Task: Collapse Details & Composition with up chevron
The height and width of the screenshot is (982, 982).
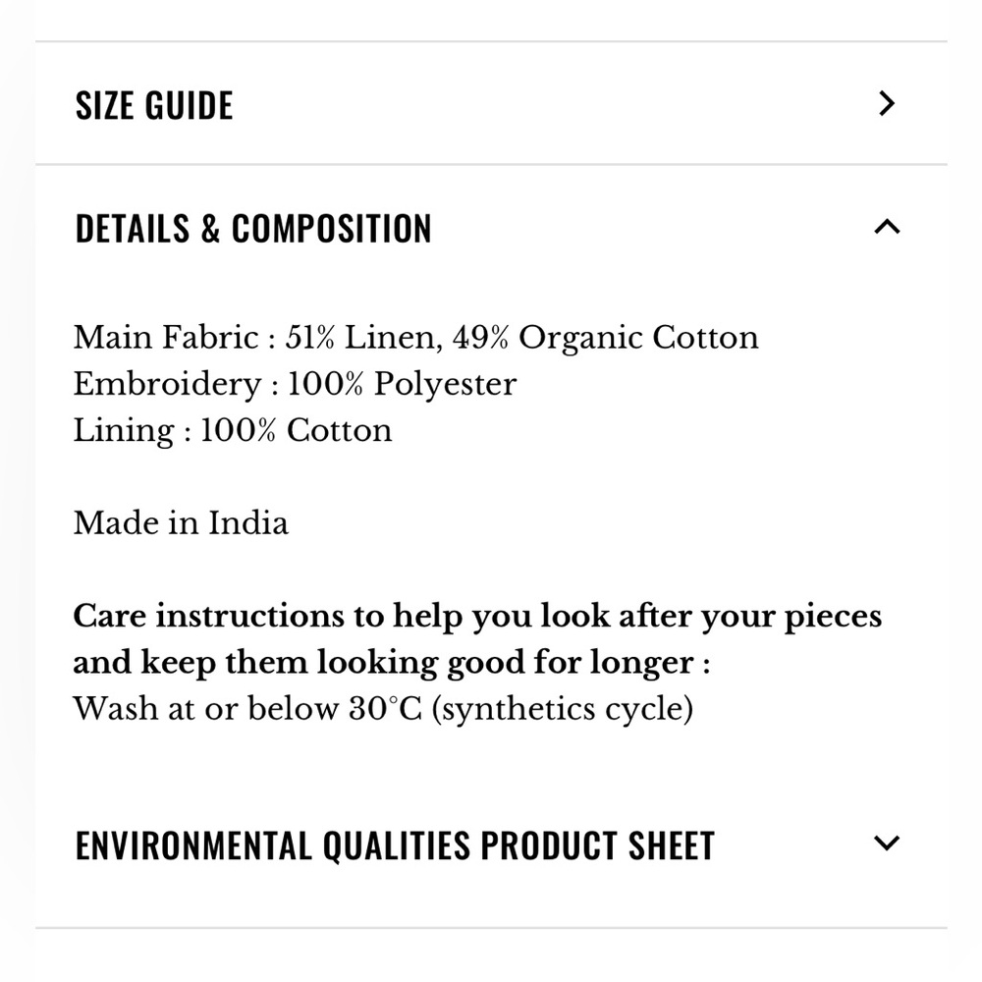Action: click(887, 226)
